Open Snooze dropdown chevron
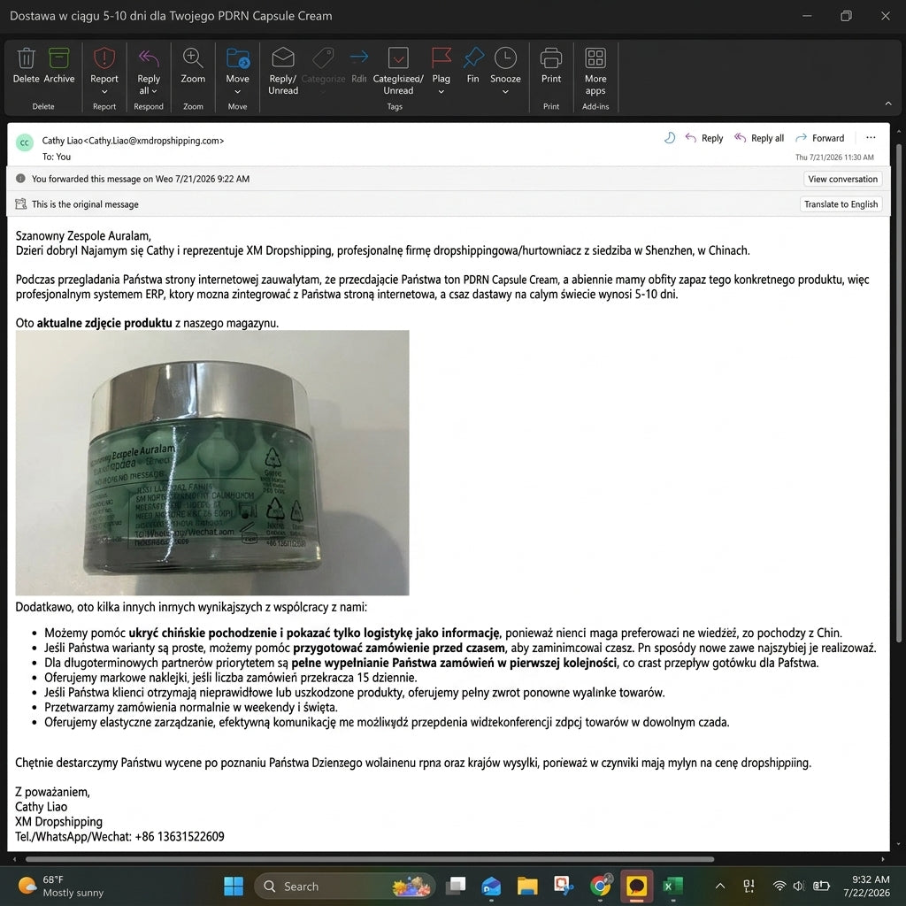The height and width of the screenshot is (906, 906). pos(505,91)
